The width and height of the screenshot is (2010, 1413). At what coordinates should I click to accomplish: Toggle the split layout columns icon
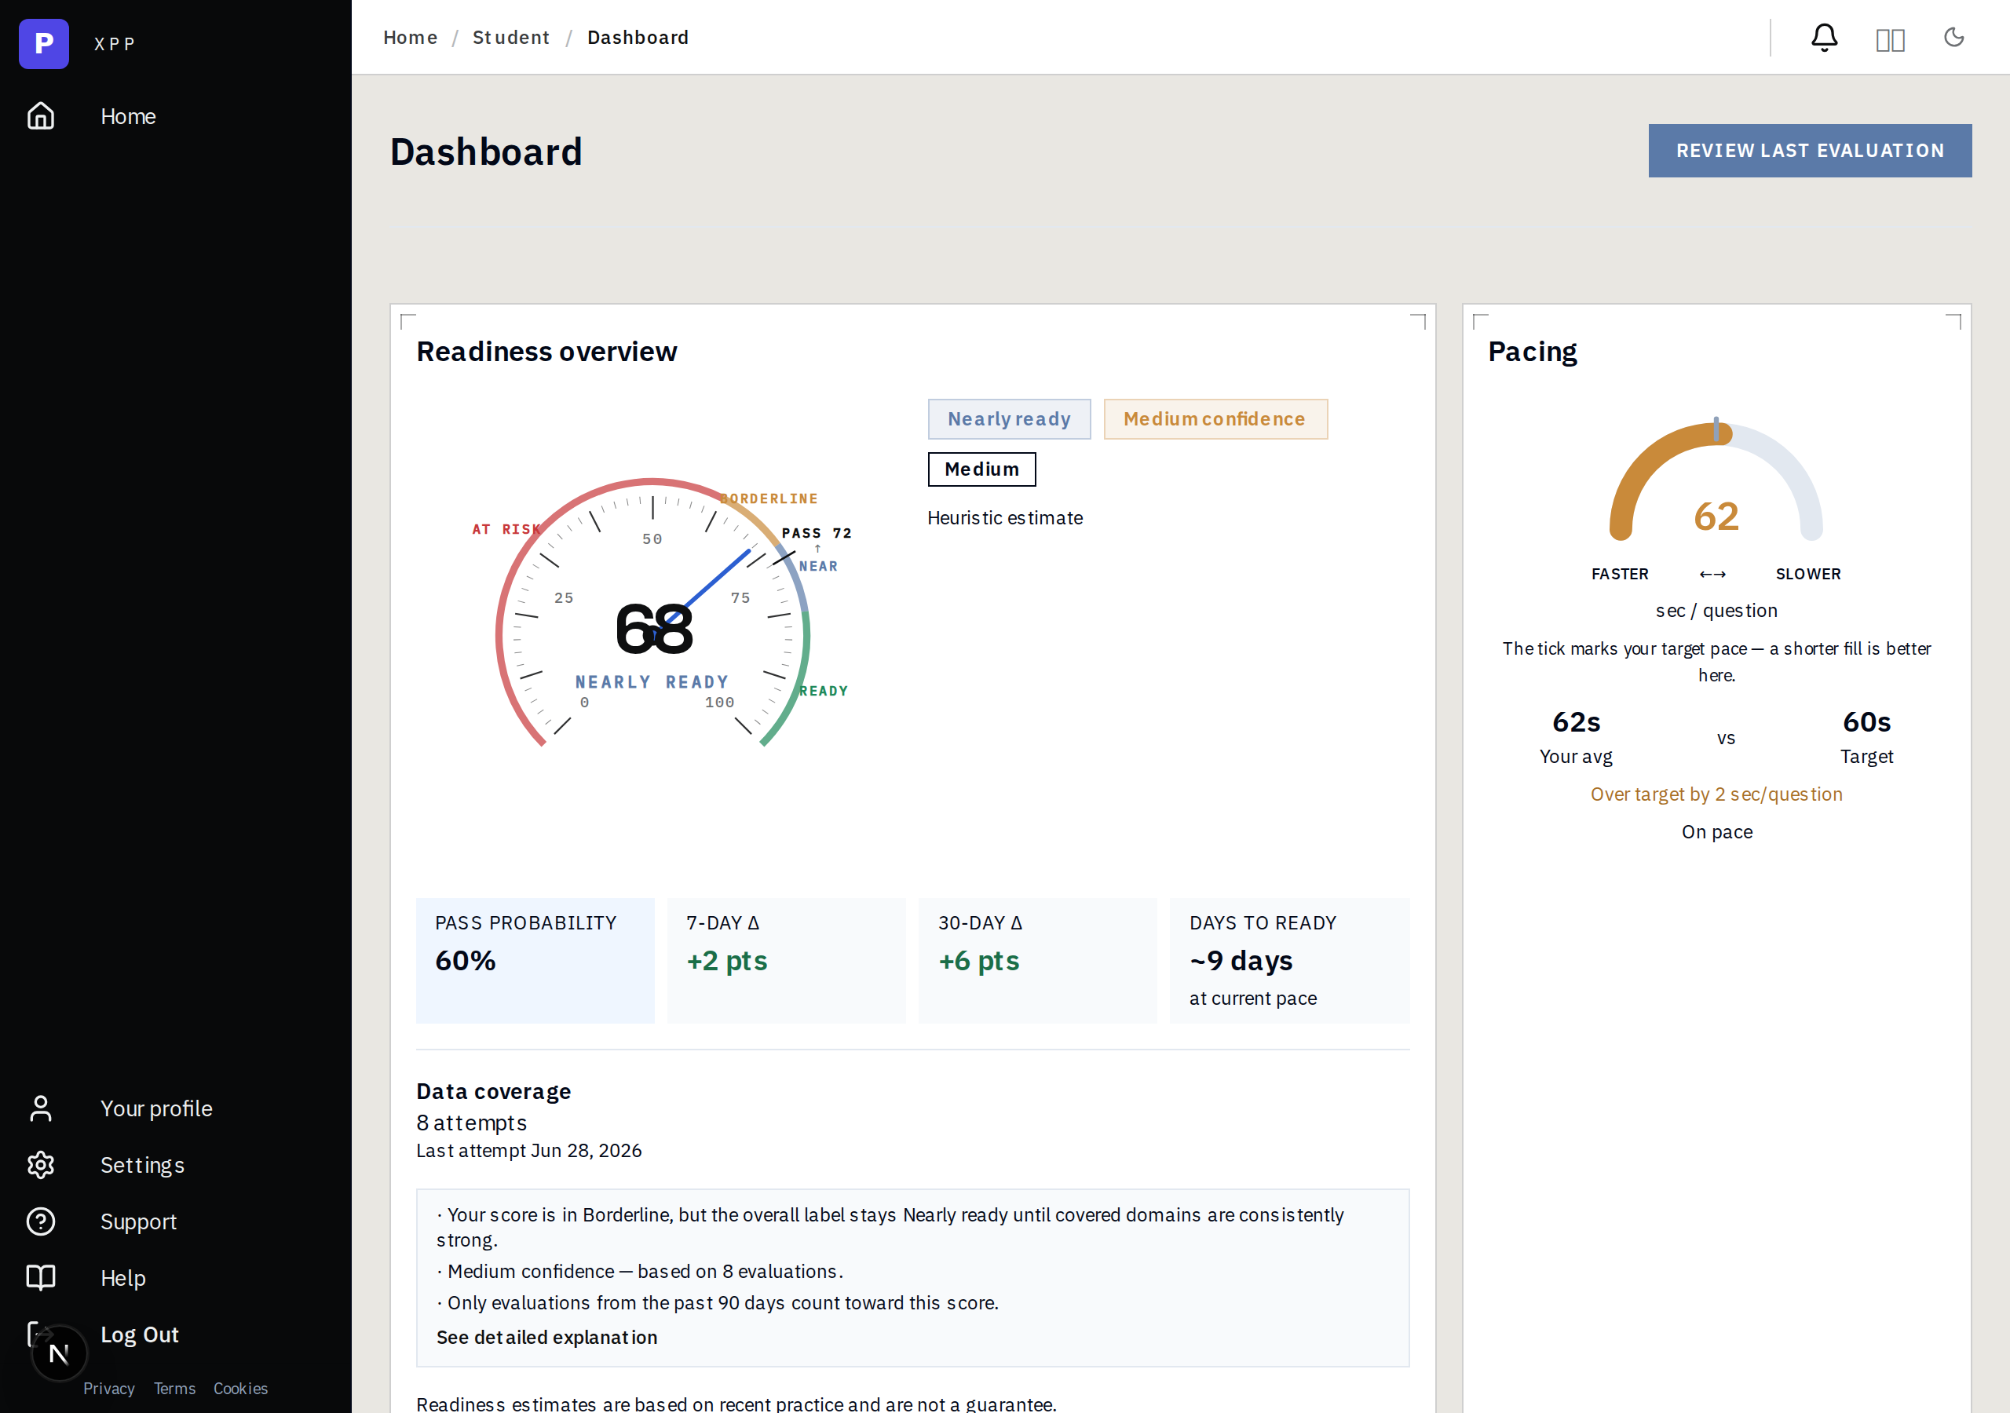pos(1890,39)
